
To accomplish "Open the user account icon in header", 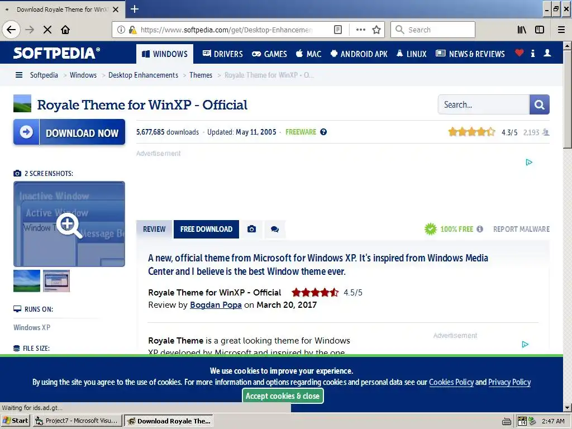I will point(547,53).
